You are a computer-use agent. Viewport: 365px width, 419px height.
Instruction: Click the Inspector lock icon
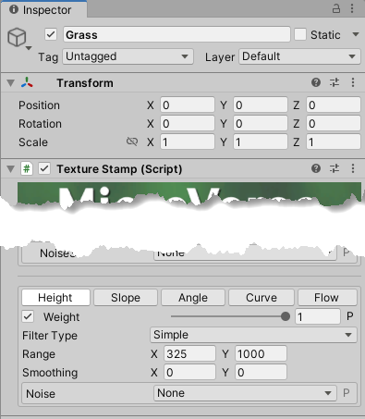(x=336, y=8)
